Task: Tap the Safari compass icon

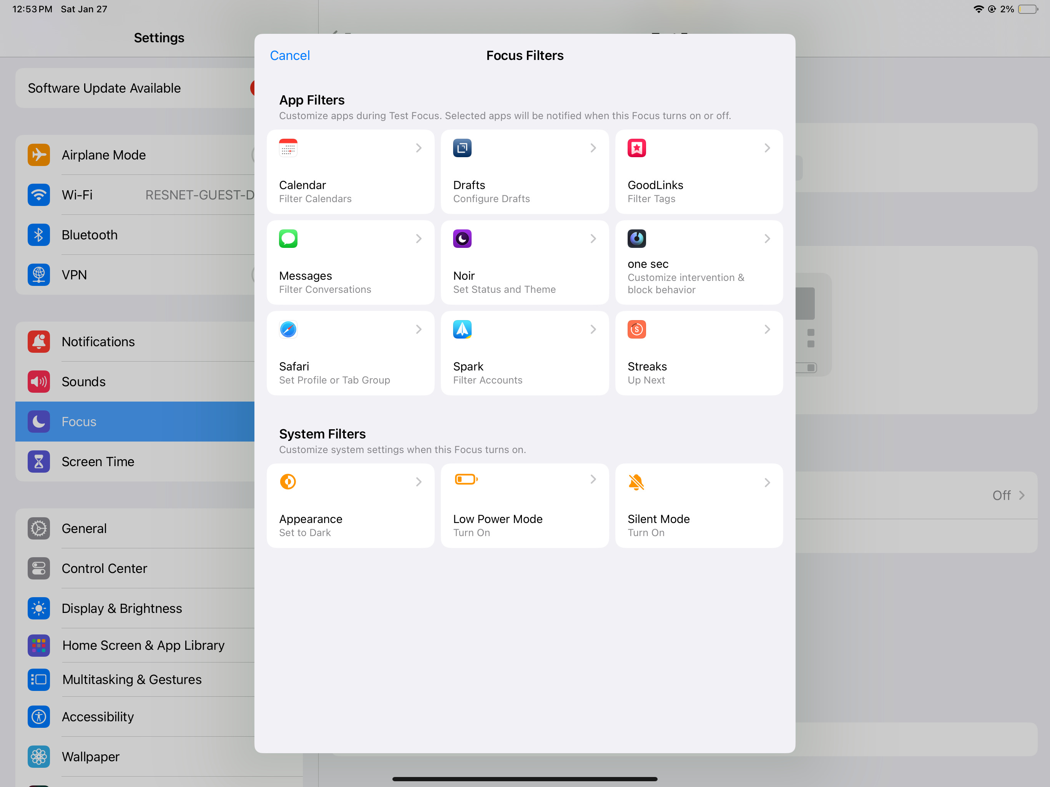Action: pos(288,329)
